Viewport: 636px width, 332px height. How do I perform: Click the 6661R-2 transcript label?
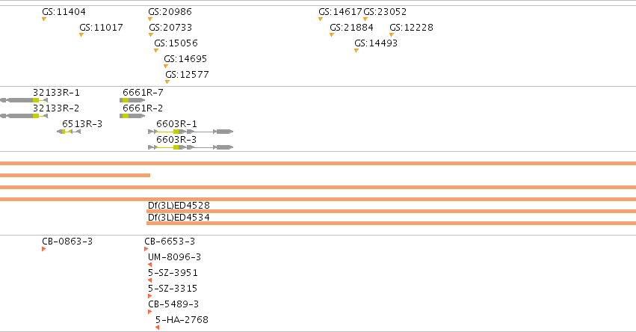pyautogui.click(x=143, y=108)
